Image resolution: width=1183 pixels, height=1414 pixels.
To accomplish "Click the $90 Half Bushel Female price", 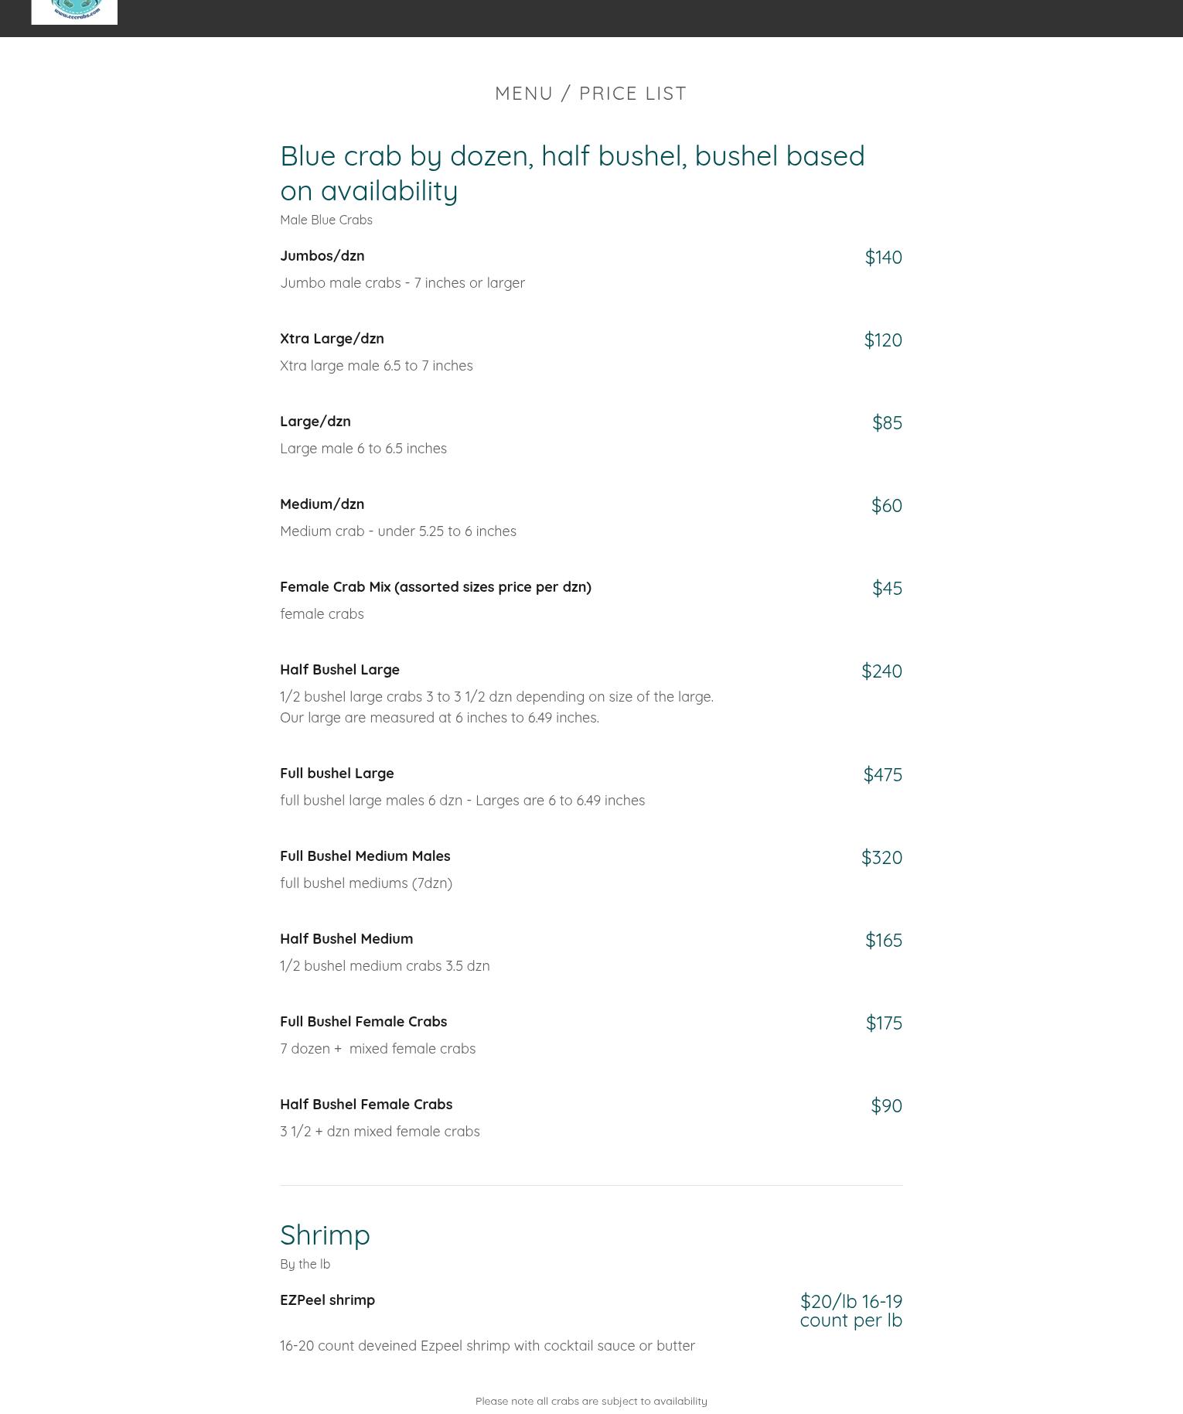I will point(886,1106).
